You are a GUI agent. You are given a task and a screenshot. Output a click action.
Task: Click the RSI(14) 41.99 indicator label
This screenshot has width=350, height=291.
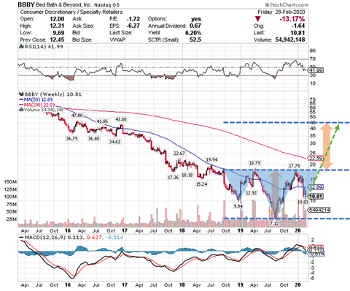43,47
